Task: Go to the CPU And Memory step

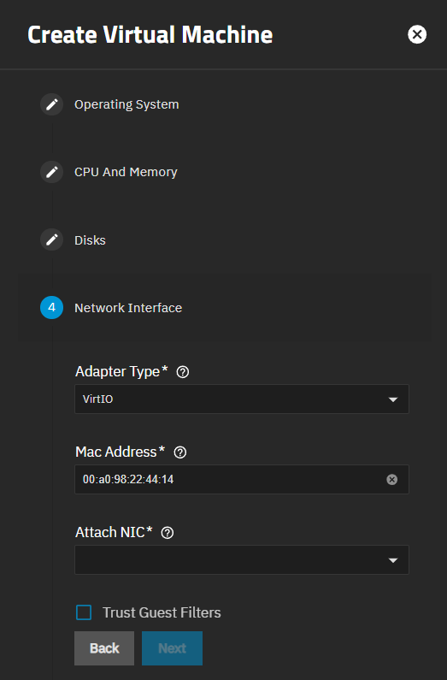Action: point(126,172)
